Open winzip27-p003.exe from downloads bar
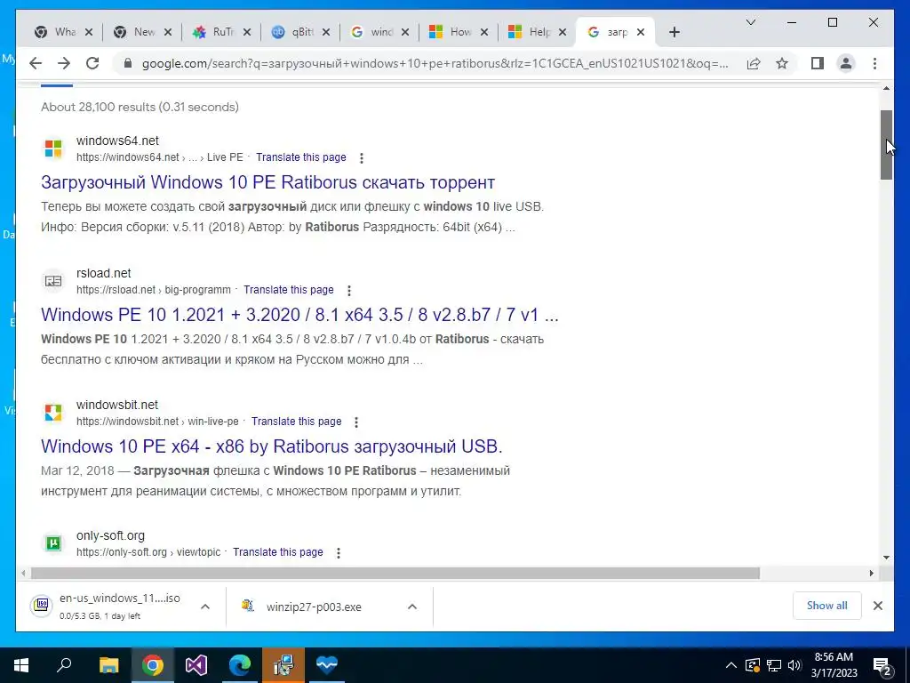Screen dimensions: 910x683 point(314,607)
